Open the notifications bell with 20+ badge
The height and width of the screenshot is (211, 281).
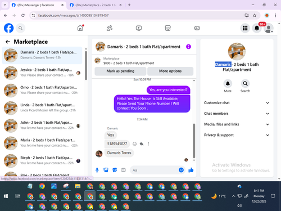point(257,28)
